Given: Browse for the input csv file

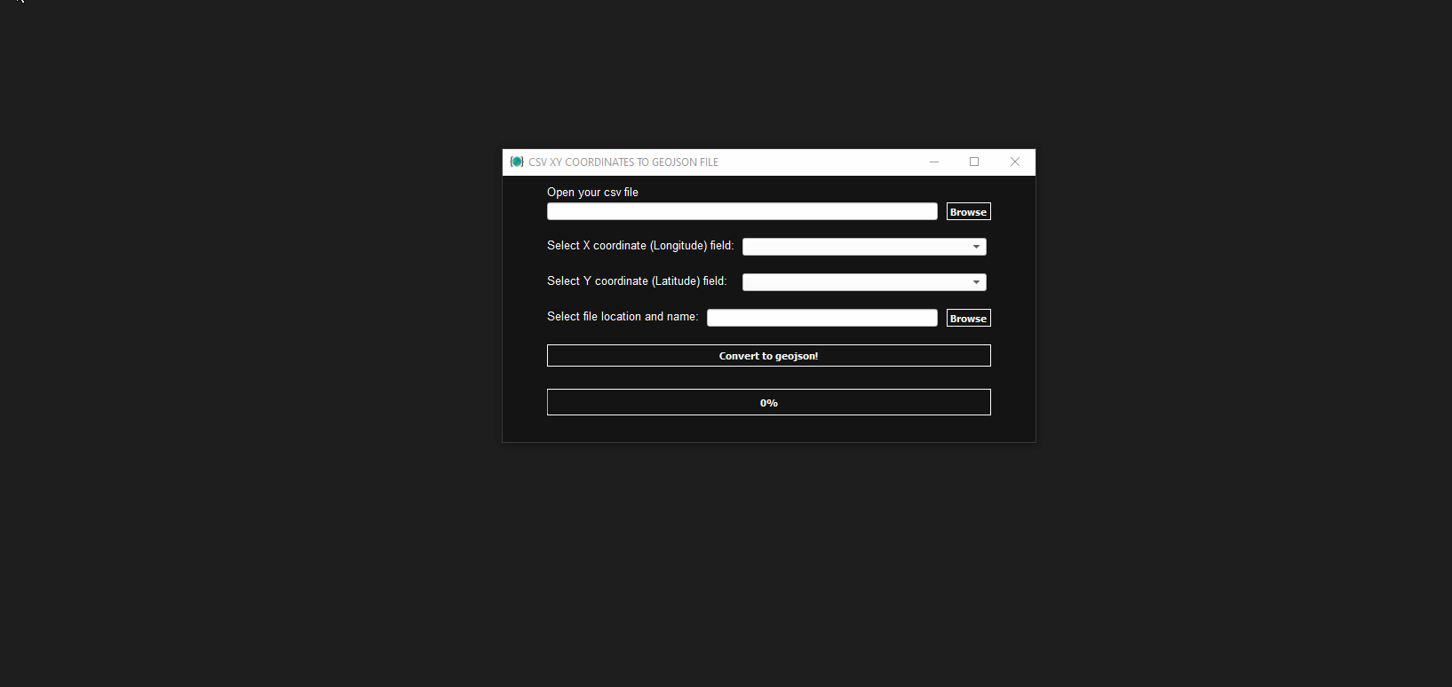Looking at the screenshot, I should 968,212.
